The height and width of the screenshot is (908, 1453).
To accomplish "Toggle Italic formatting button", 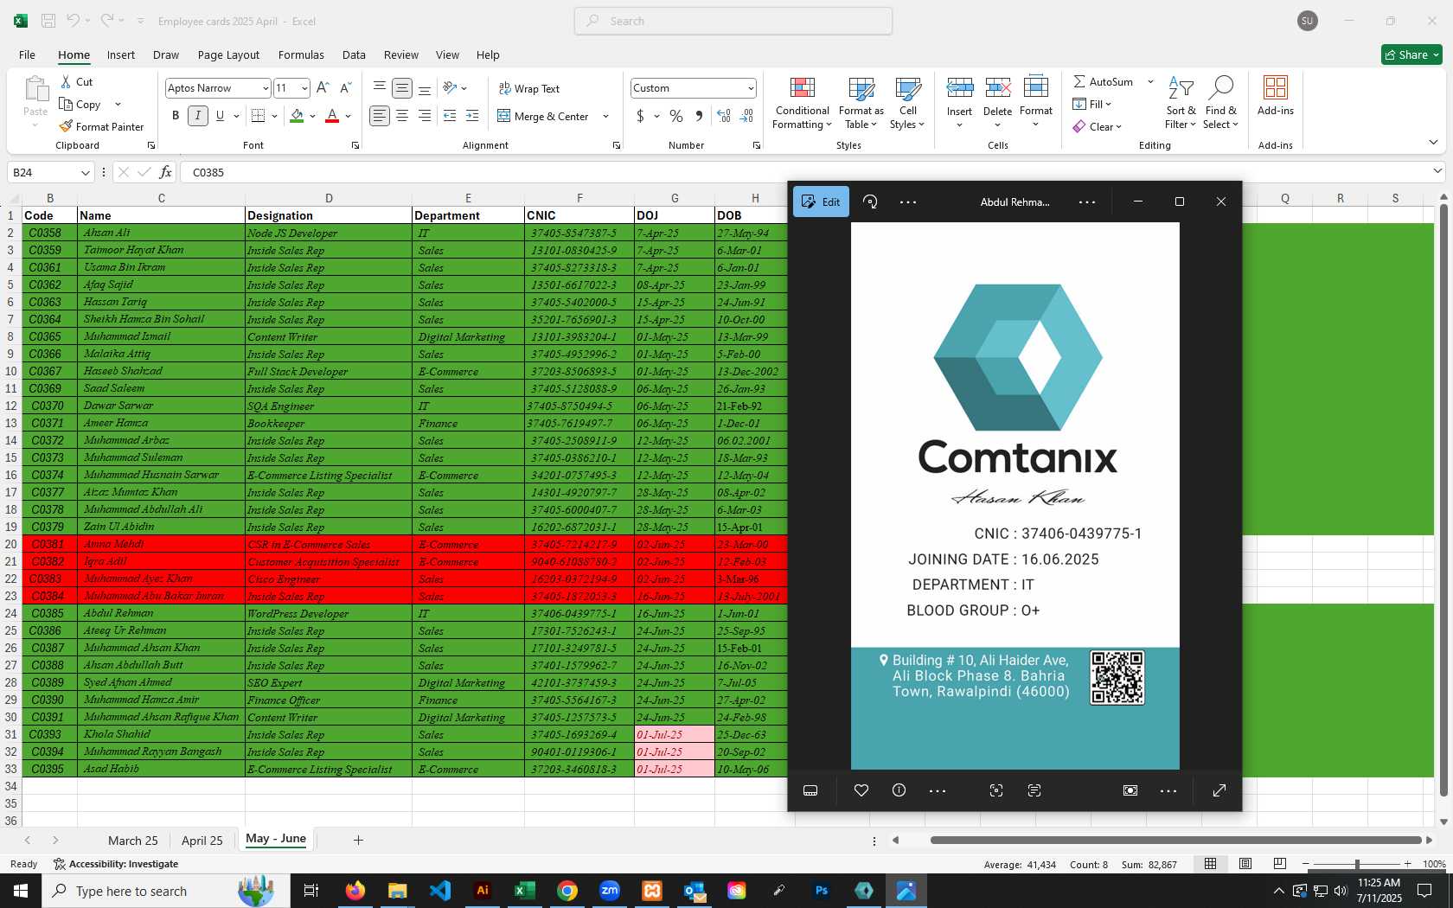I will coord(198,116).
